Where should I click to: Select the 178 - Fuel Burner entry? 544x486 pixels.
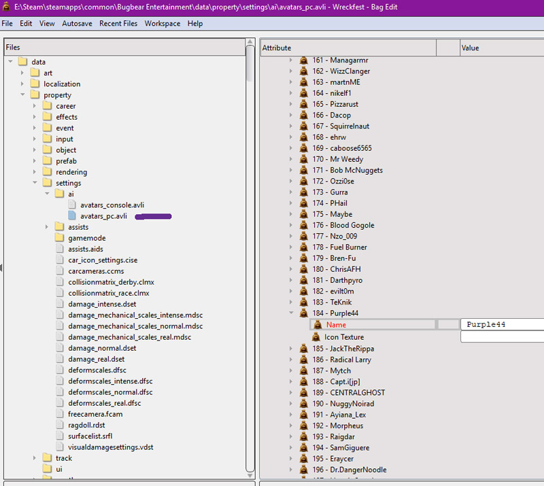coord(339,247)
